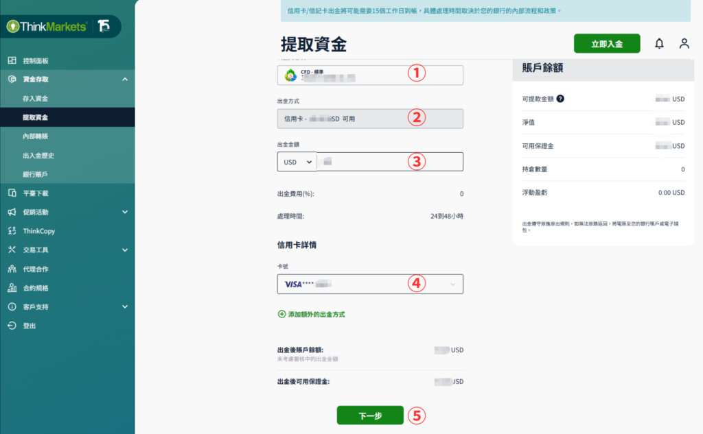The width and height of the screenshot is (703, 434).
Task: Click the 立即入金 button
Action: (x=607, y=43)
